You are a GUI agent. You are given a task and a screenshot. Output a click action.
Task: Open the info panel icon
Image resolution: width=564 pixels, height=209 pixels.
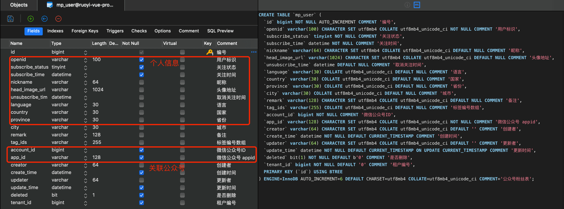407,5
